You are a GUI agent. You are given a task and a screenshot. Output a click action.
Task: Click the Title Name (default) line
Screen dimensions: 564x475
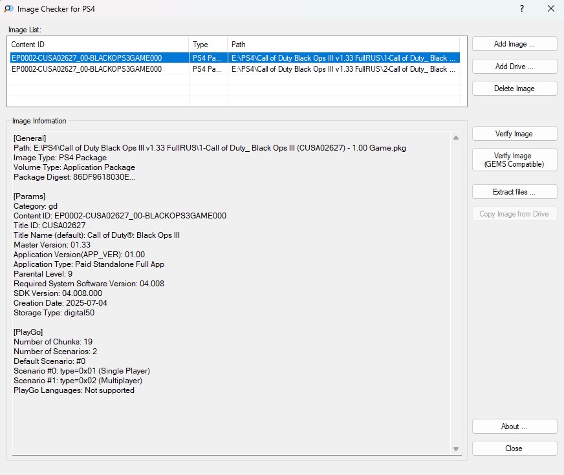coord(97,235)
